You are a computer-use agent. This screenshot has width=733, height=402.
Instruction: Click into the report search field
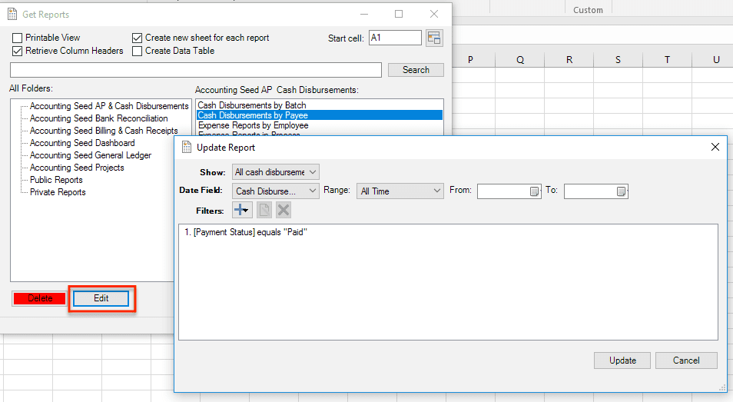pos(196,70)
